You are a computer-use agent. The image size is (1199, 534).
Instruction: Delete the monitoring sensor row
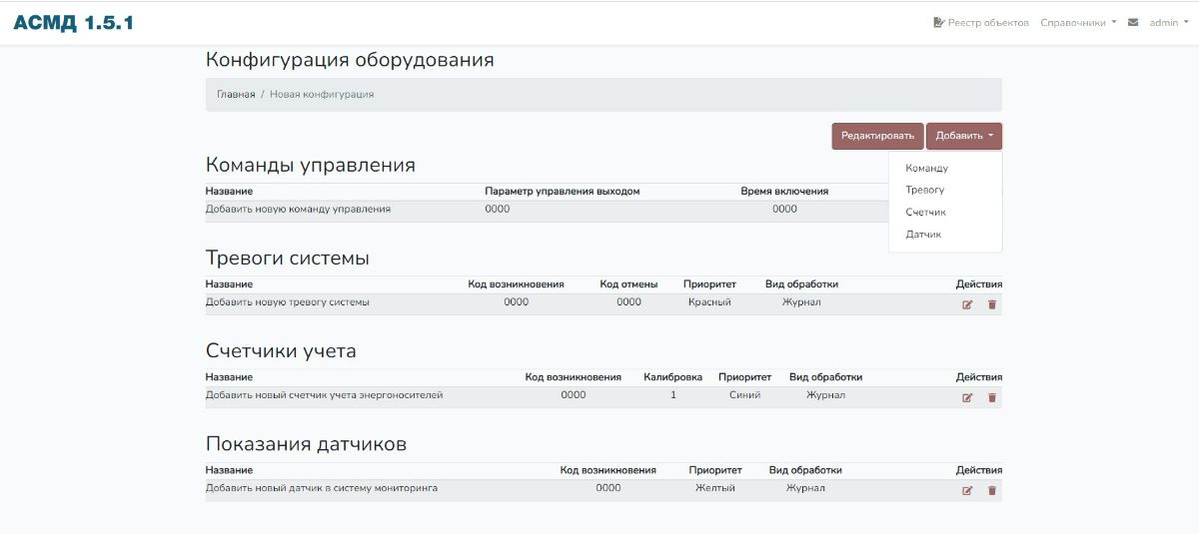tap(992, 490)
